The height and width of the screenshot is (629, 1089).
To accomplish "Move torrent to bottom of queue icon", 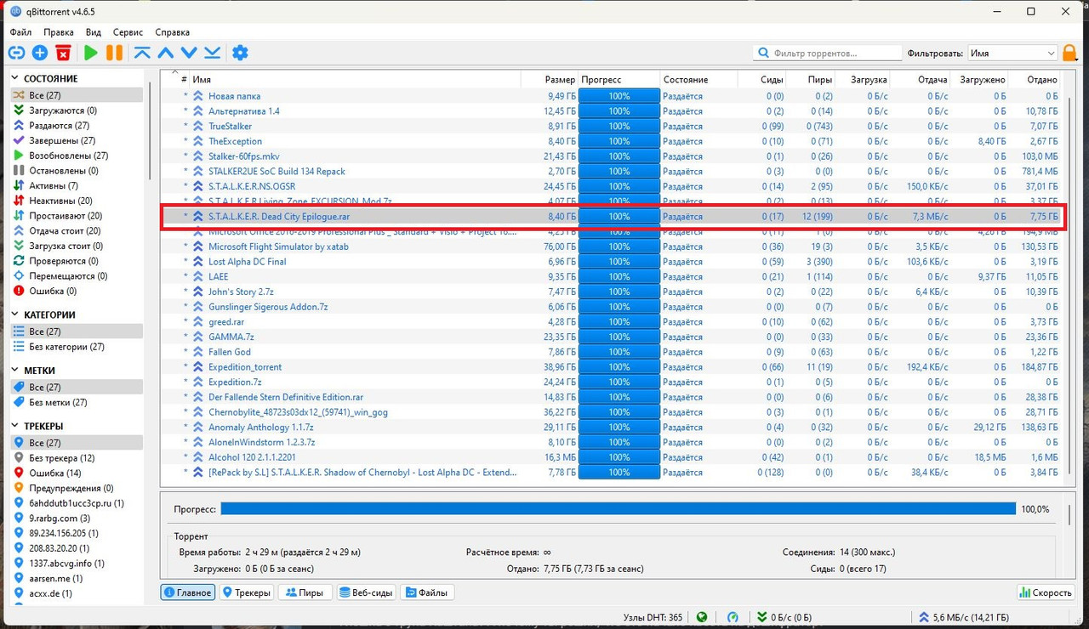I will 213,53.
